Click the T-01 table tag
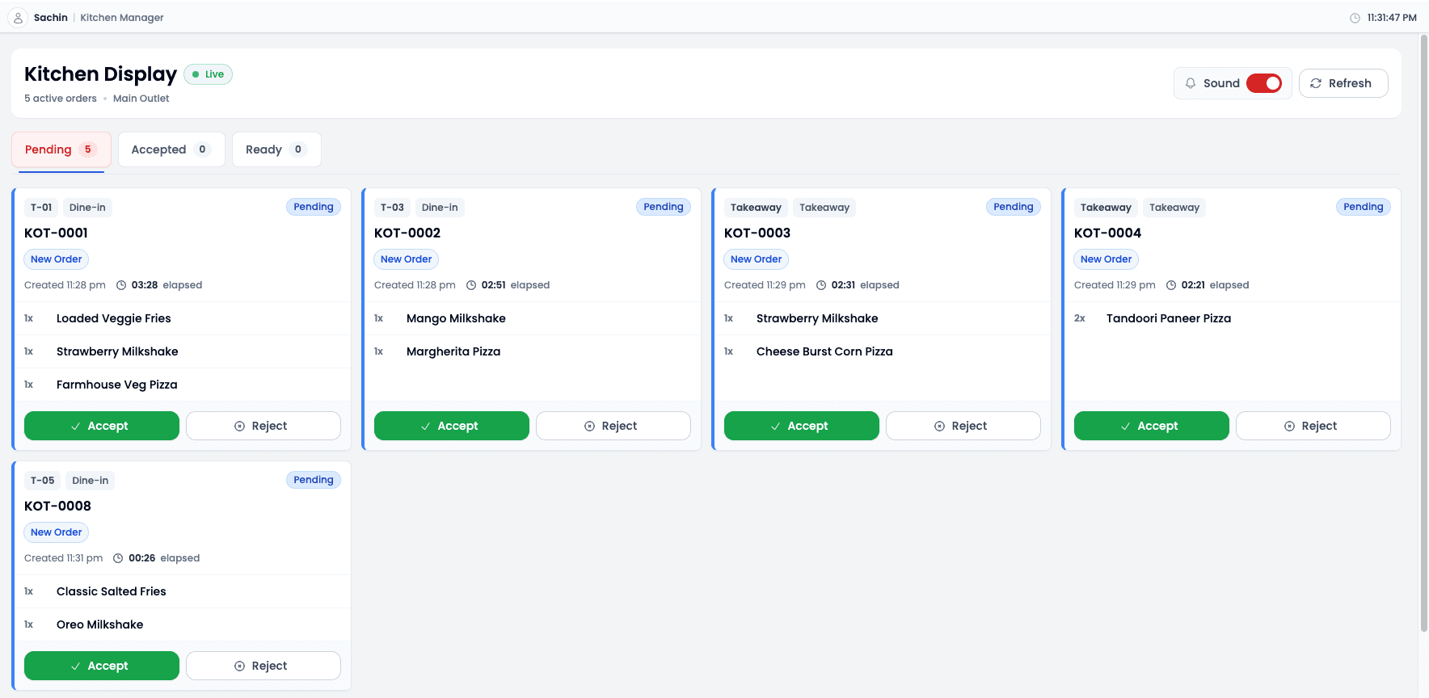The width and height of the screenshot is (1429, 698). click(x=41, y=208)
